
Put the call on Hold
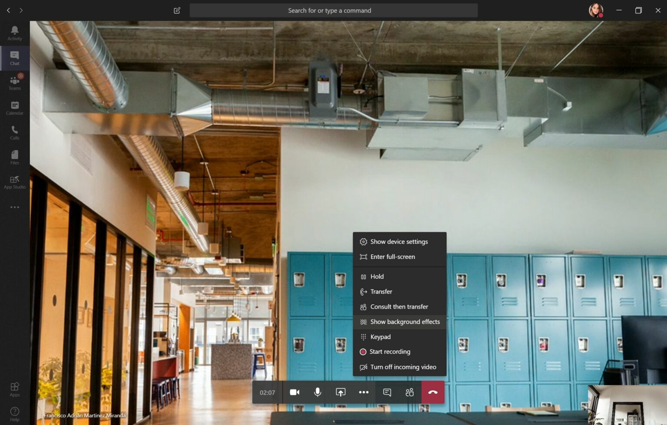376,276
